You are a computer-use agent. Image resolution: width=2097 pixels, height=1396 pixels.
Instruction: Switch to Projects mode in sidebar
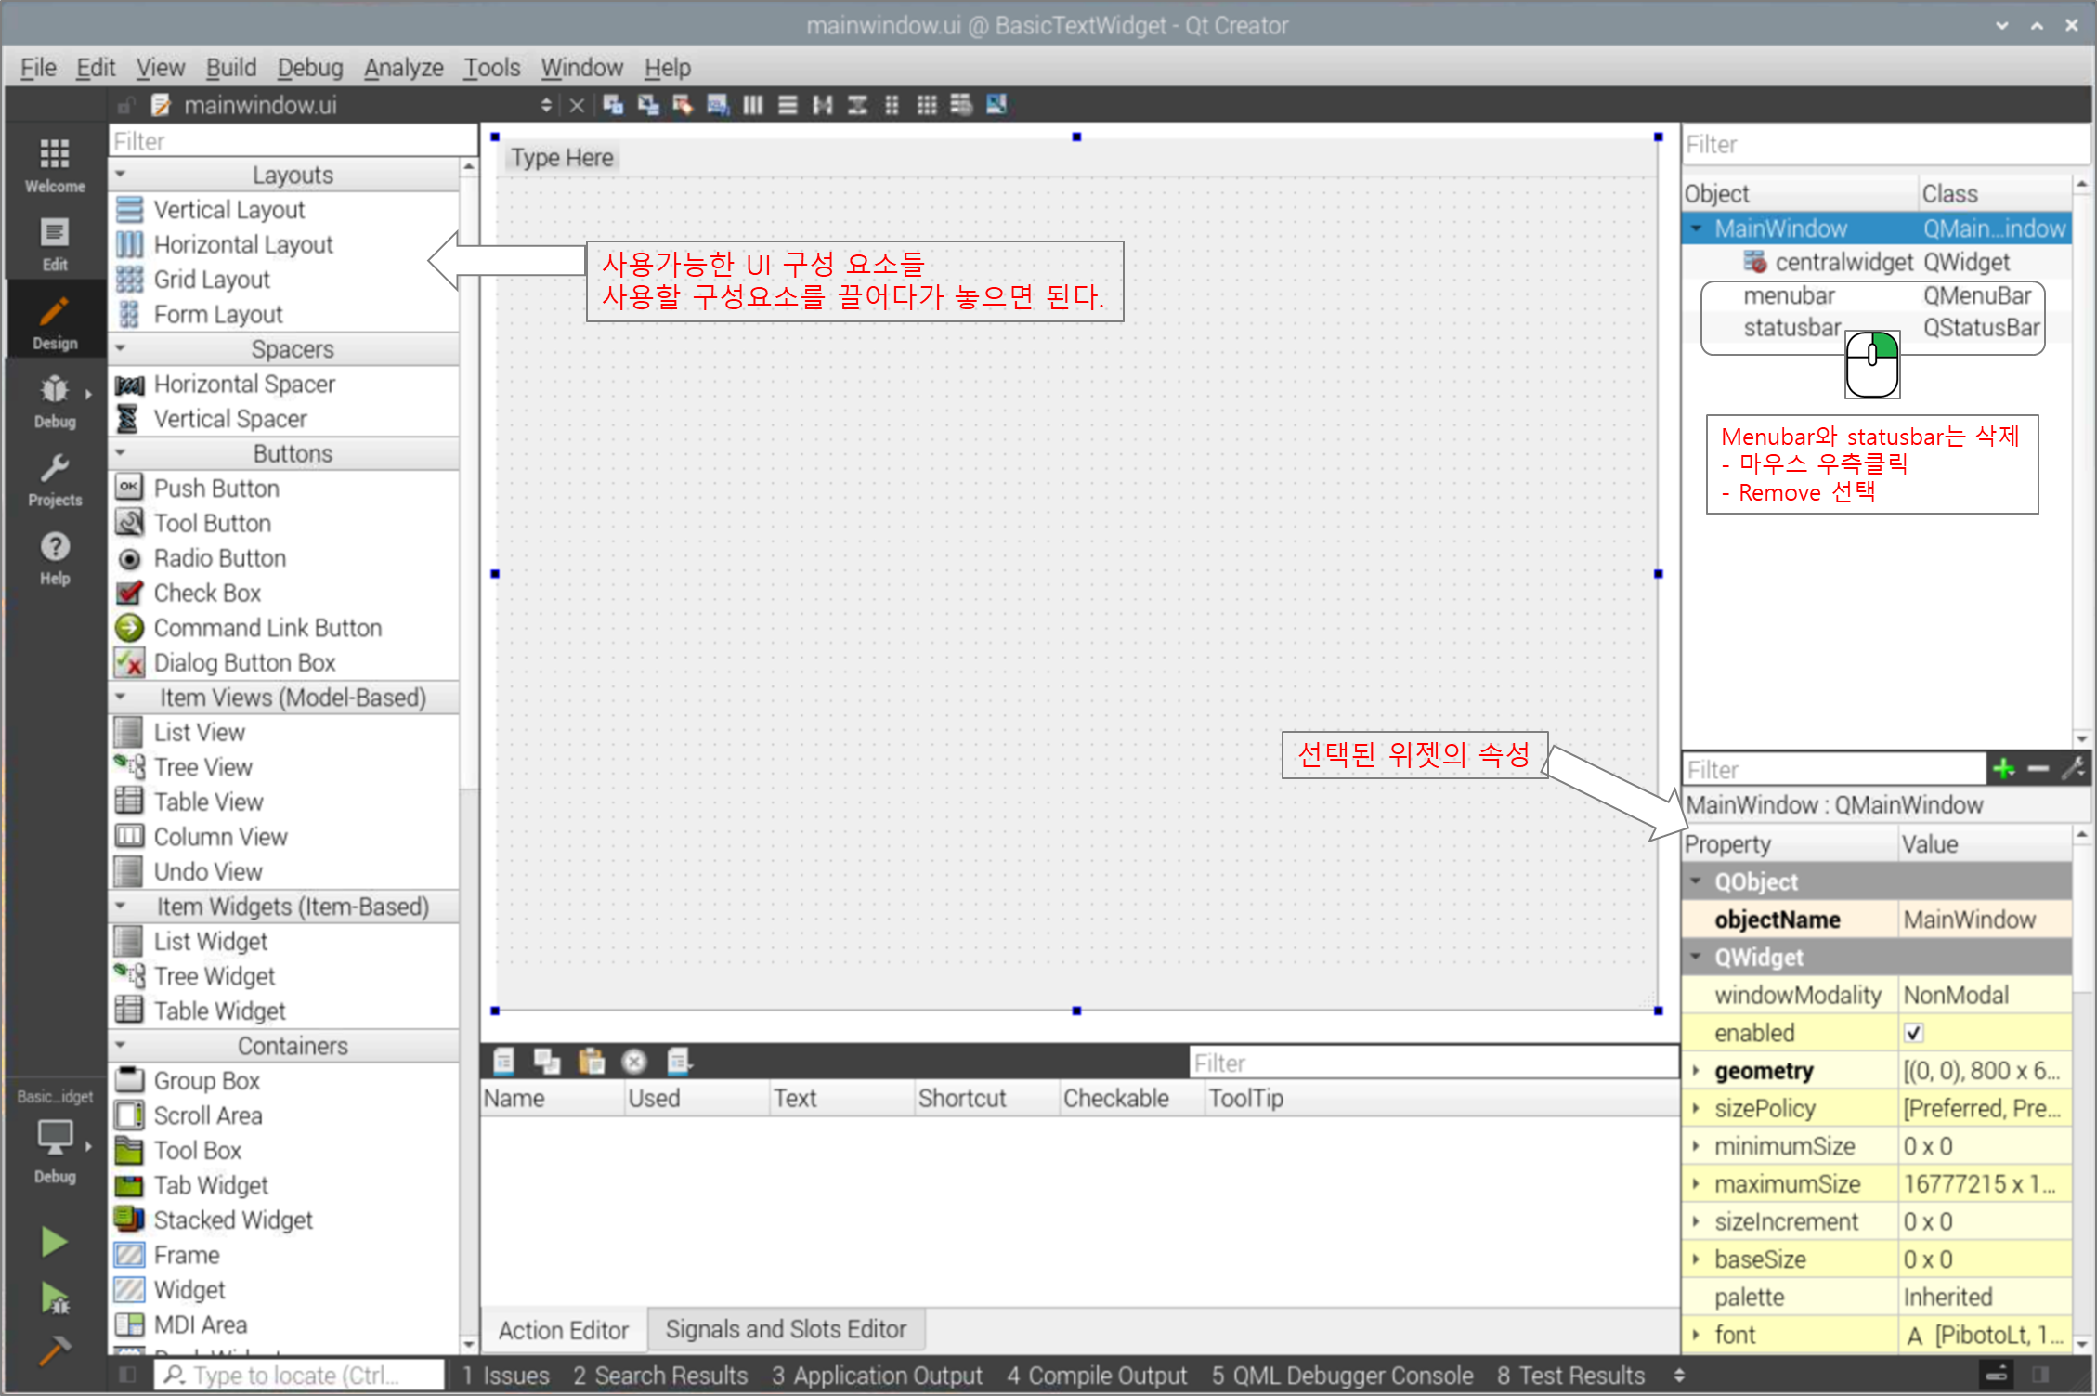[55, 479]
